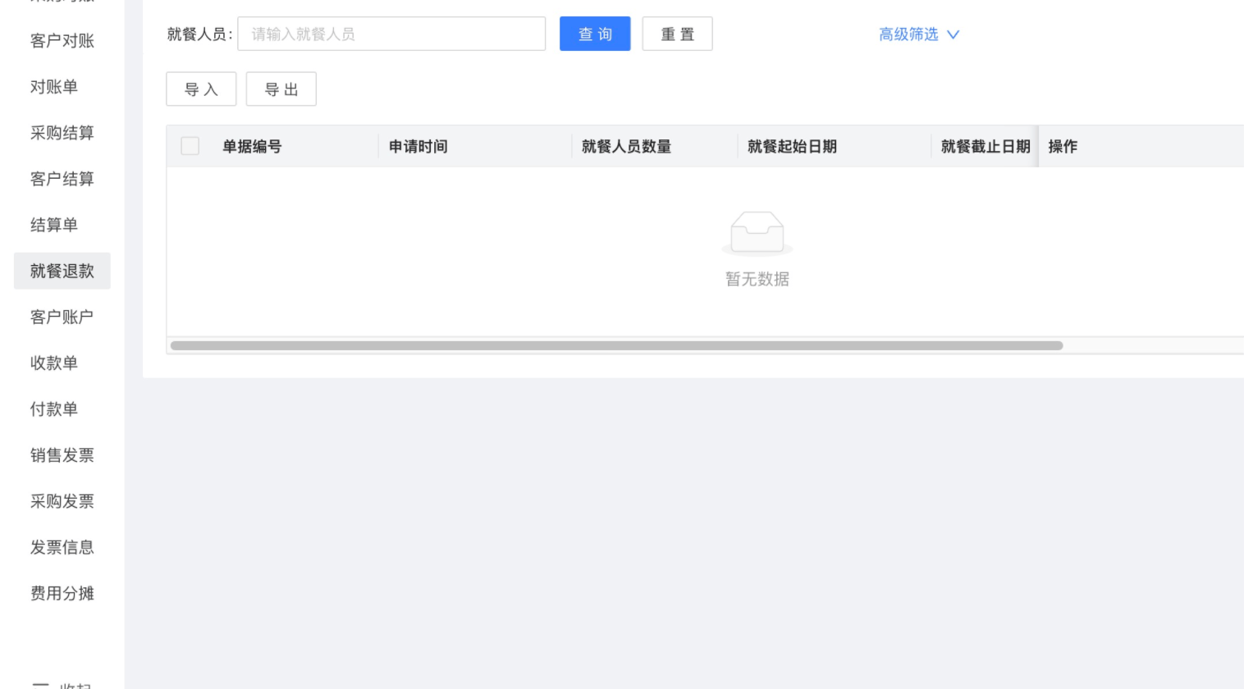Click the 就餐人员数量 column header
This screenshot has width=1244, height=689.
point(626,147)
